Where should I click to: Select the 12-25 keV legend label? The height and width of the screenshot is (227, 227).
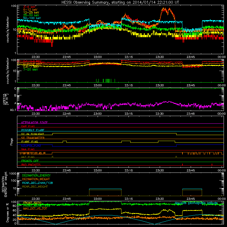[x=31, y=12]
